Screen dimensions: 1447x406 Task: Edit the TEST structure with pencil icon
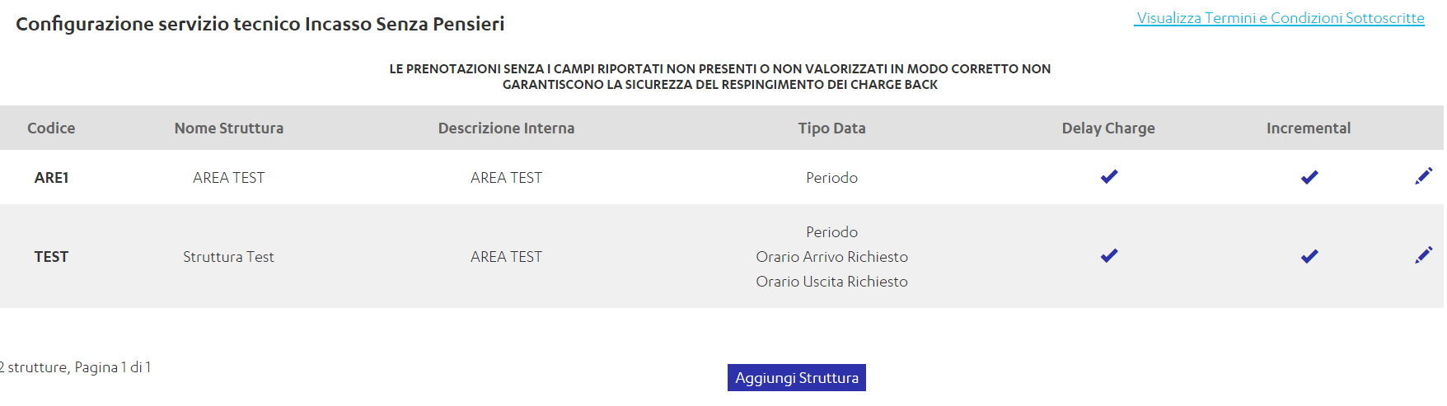point(1423,255)
